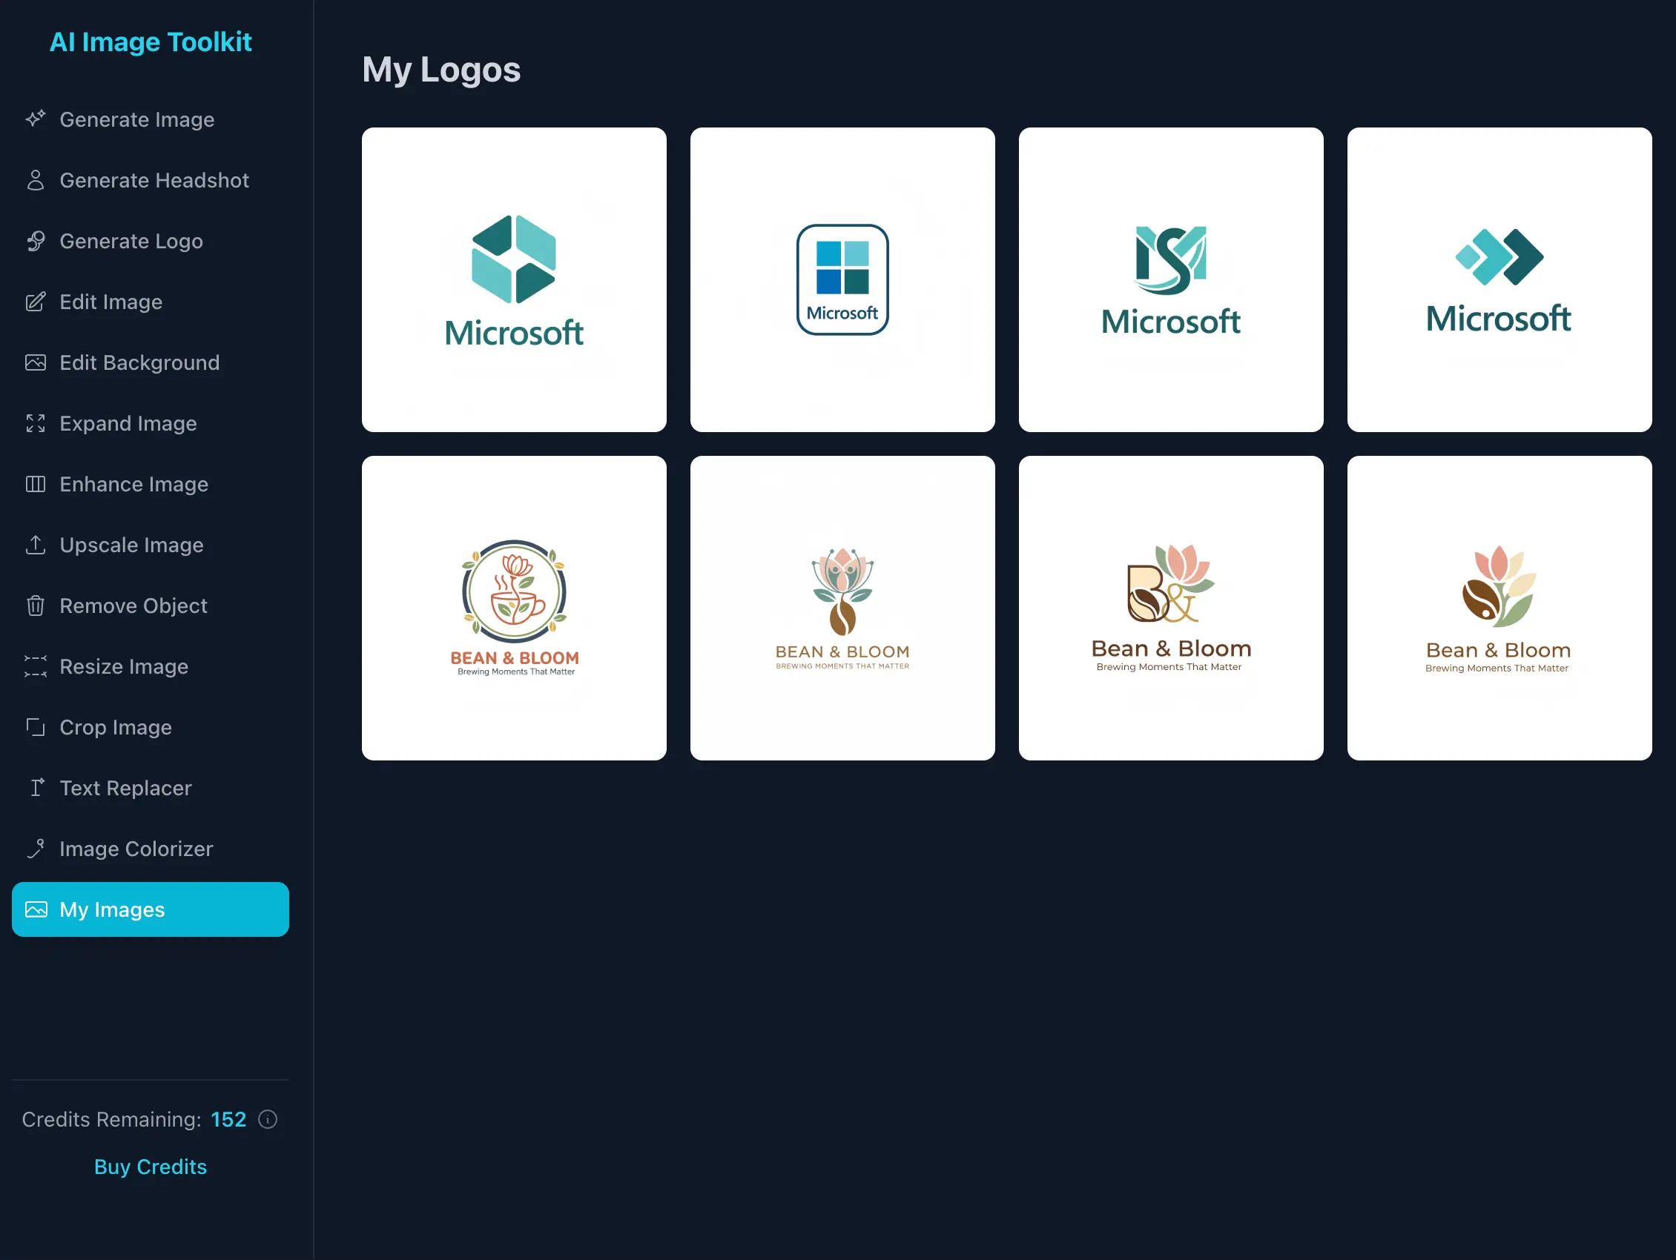This screenshot has height=1260, width=1676.
Task: Click the AI Image Toolkit heading
Action: (x=151, y=42)
